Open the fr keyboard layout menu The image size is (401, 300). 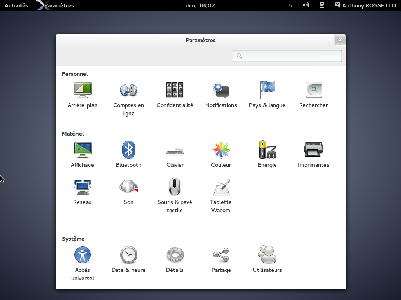[x=290, y=5]
